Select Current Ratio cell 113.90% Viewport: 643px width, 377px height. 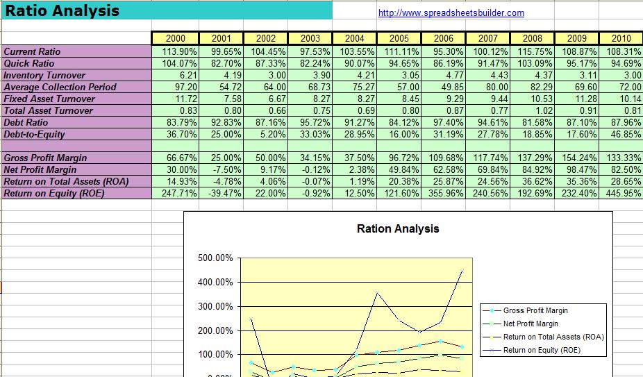(x=176, y=51)
